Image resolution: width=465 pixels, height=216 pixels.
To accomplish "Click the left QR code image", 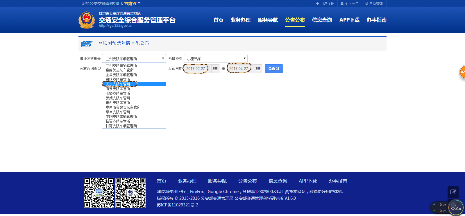I will (99, 193).
